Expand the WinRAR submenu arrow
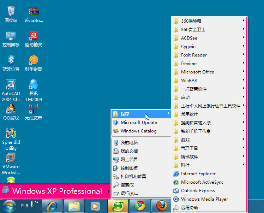This screenshot has width=264, height=213. [244, 80]
